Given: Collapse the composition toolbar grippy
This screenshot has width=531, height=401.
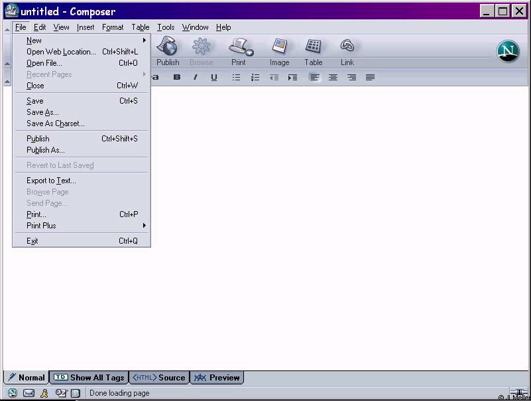Looking at the screenshot, I should click(x=7, y=51).
